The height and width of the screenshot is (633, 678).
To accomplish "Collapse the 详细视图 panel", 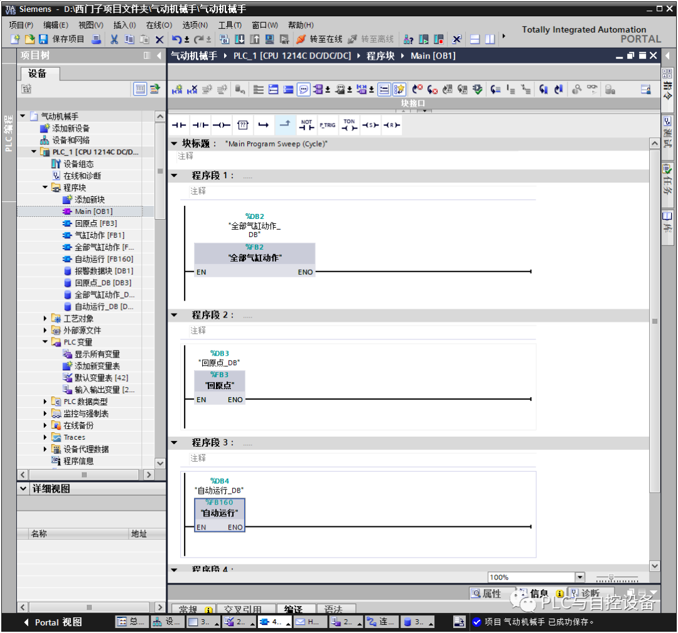I will pos(23,488).
